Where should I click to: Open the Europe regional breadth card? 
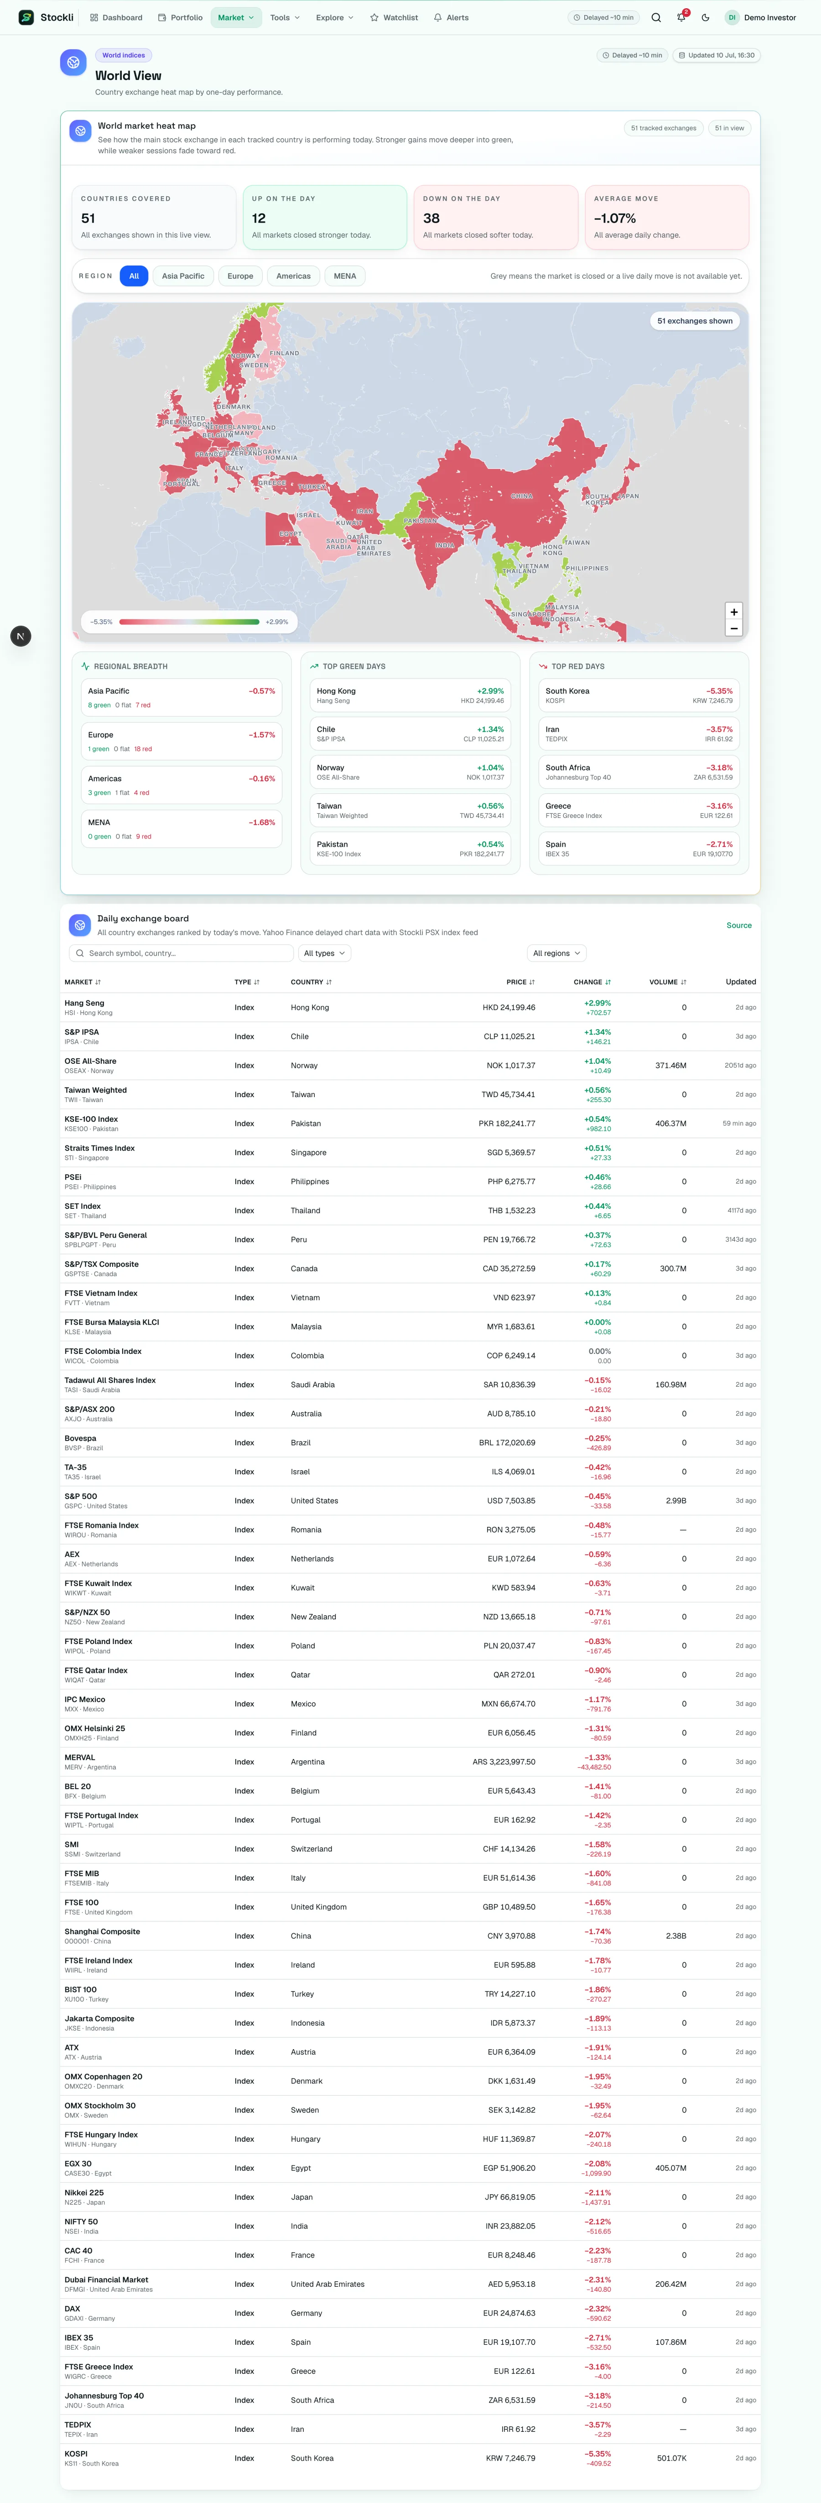pyautogui.click(x=182, y=741)
